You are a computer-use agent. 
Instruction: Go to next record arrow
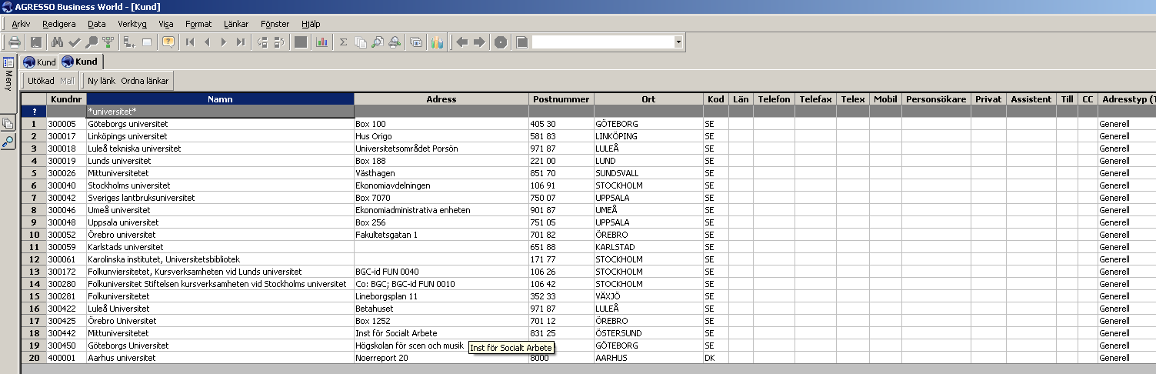click(224, 42)
